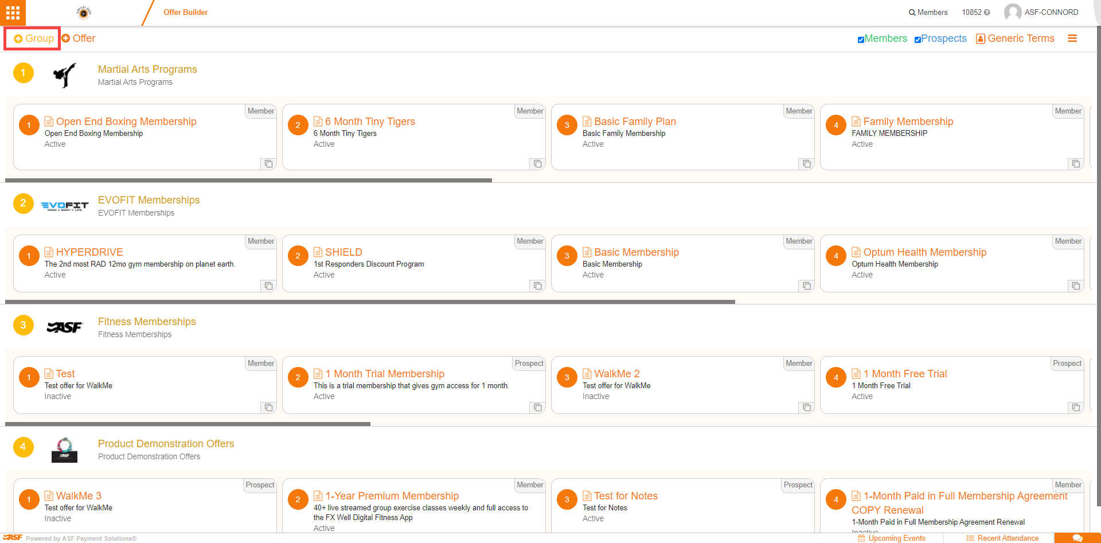Open the Basic Family Plan offer
The width and height of the screenshot is (1101, 543).
click(x=635, y=122)
